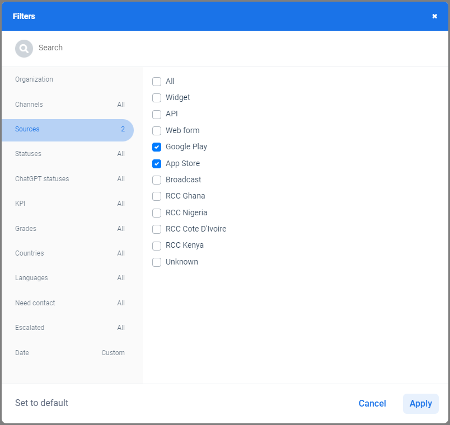Check the Unknown source option
The image size is (450, 425).
pos(157,262)
